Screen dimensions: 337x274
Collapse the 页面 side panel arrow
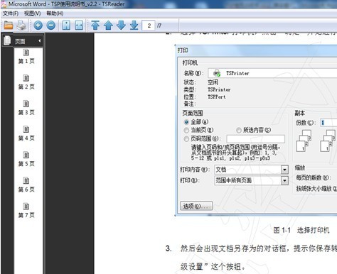39,41
